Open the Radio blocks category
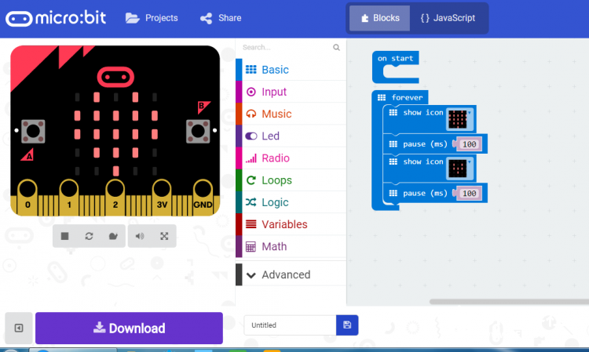Image resolution: width=589 pixels, height=352 pixels. point(291,158)
